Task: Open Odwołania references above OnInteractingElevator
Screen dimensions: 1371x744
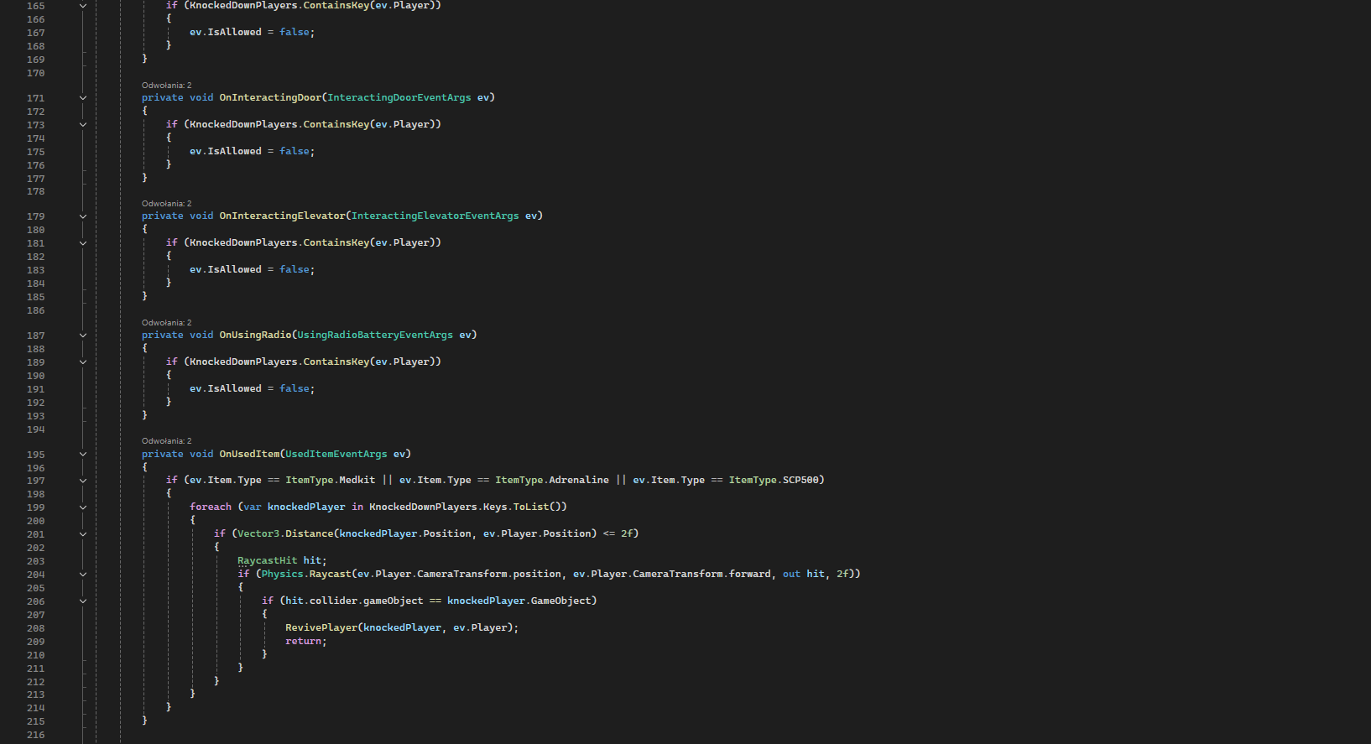Action: pos(166,204)
